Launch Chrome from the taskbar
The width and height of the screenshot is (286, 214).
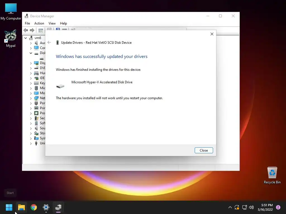tap(34, 207)
